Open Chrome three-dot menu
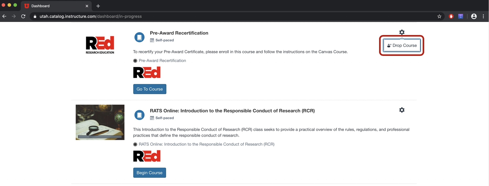Screen dimensions: 489x186 (483, 16)
